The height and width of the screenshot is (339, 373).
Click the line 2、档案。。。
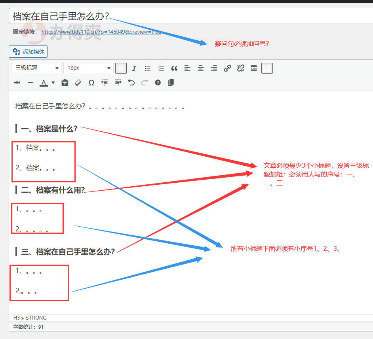click(x=36, y=168)
